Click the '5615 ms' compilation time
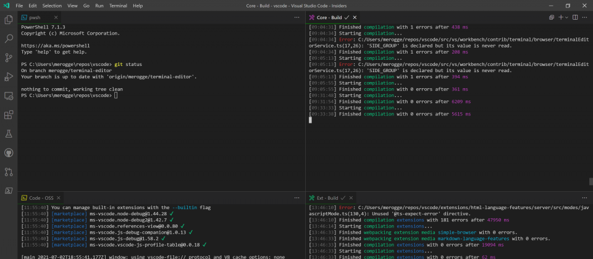The height and width of the screenshot is (259, 593). (461, 114)
